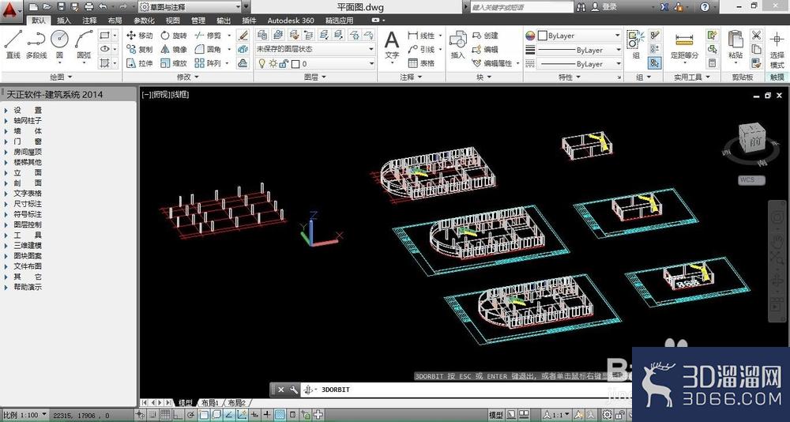Click the 拉伸 stretch tool
Image resolution: width=790 pixels, height=422 pixels.
139,63
